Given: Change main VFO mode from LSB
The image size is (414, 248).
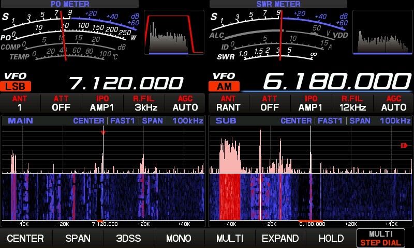Looking at the screenshot, I should 16,86.
